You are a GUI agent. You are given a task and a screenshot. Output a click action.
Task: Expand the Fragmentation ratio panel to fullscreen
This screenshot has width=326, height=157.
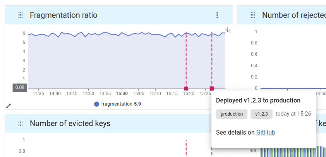pos(9,106)
